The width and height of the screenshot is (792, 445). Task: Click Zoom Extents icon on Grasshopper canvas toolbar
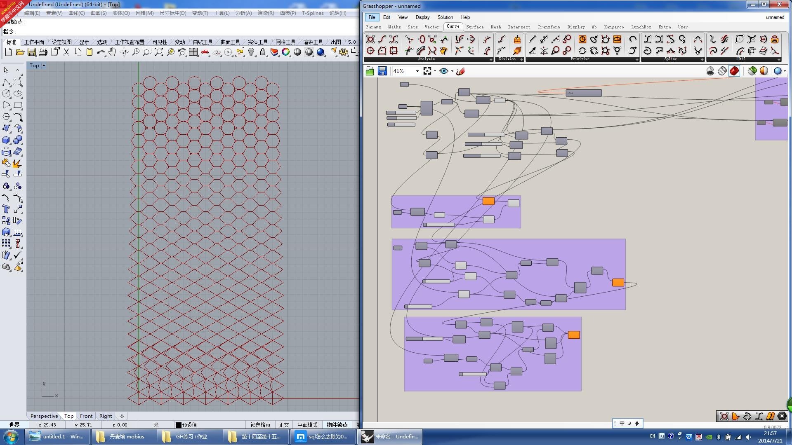pos(427,71)
